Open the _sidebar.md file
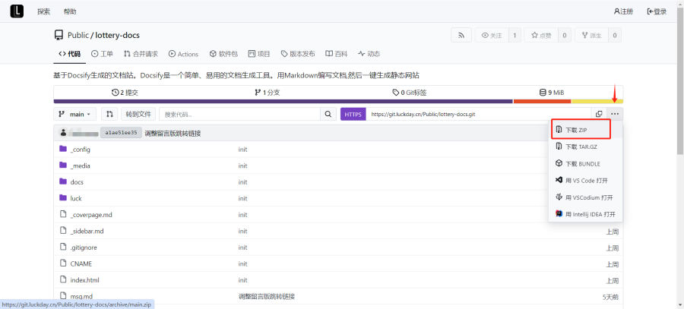684x309 pixels. pos(87,231)
